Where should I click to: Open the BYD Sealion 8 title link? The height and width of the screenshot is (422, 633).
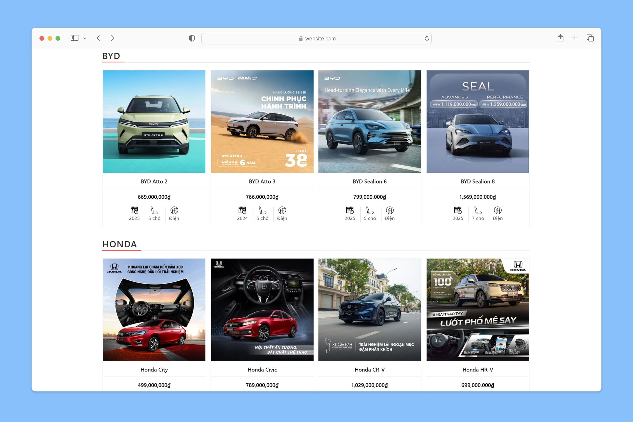pos(478,182)
